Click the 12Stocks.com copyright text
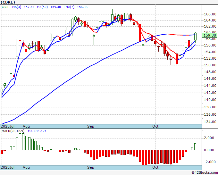The image size is (218, 175). coord(205,173)
